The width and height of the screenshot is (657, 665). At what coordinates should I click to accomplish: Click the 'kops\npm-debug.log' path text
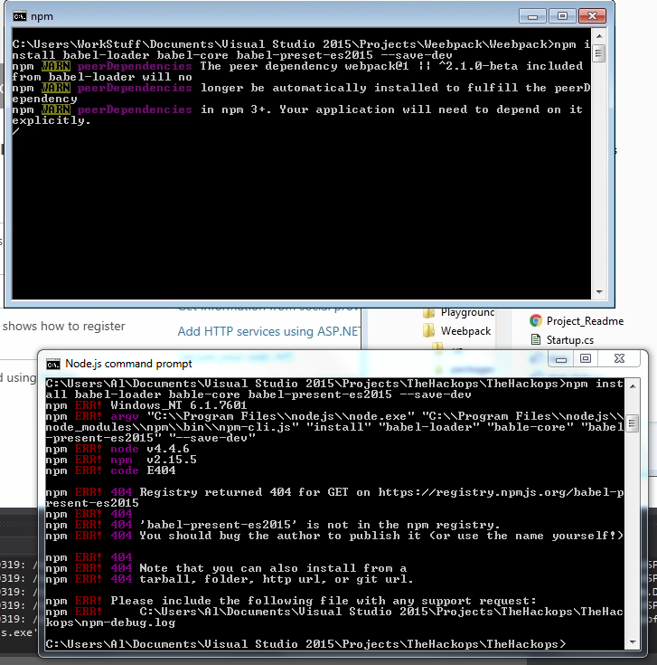coord(110,622)
